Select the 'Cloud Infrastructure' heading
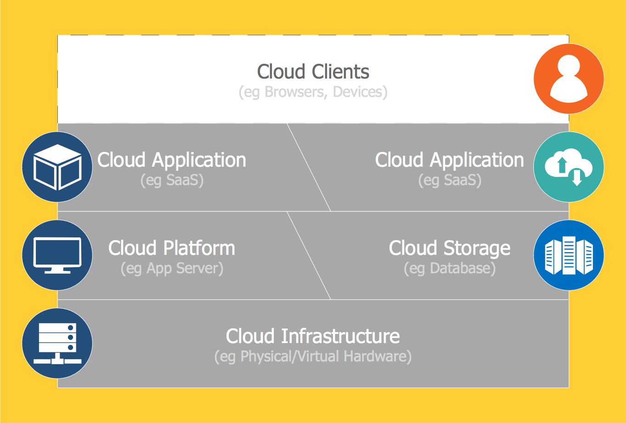The width and height of the screenshot is (626, 423). click(313, 336)
